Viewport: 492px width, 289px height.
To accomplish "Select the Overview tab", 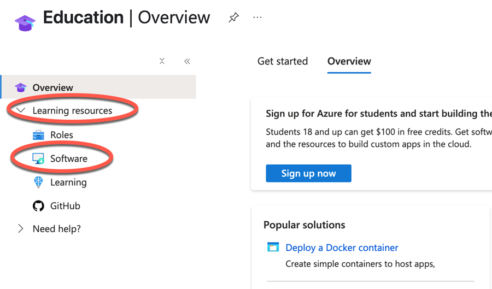I will 349,61.
